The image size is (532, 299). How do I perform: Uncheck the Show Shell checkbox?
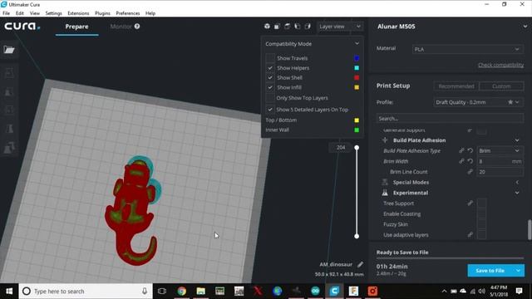click(270, 77)
